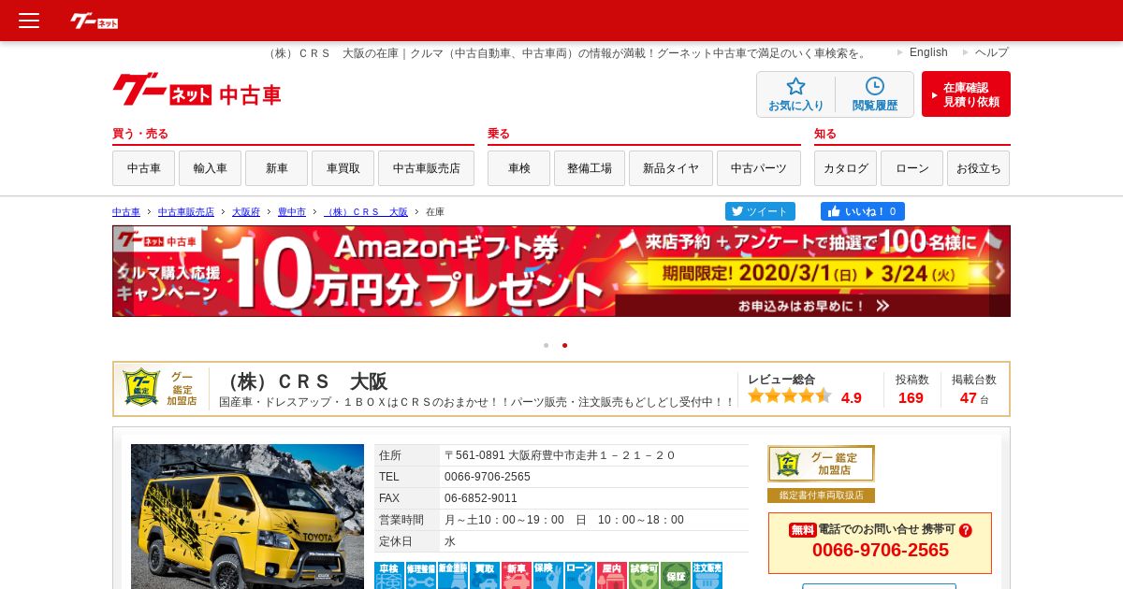Click the TEL number 0066-9706-2565 in table
The height and width of the screenshot is (589, 1123).
point(488,477)
